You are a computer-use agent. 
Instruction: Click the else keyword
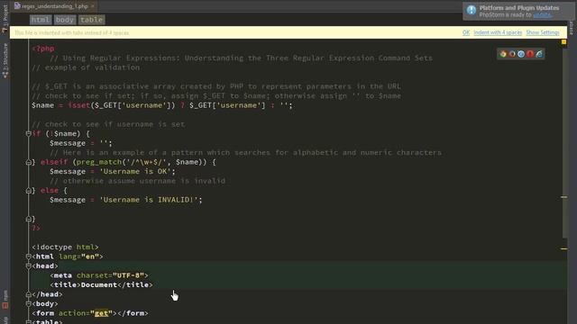tap(50, 191)
